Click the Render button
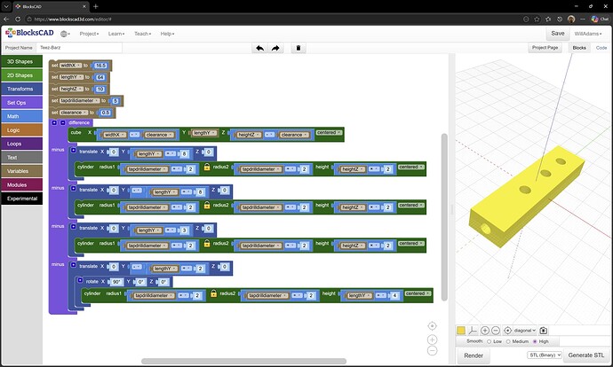 point(474,355)
